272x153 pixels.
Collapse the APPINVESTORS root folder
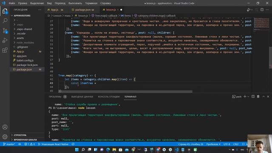(x=22, y=16)
